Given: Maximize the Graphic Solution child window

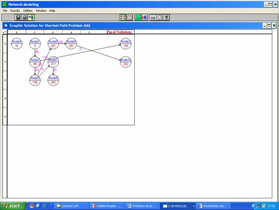Looking at the screenshot, I should coord(269,25).
